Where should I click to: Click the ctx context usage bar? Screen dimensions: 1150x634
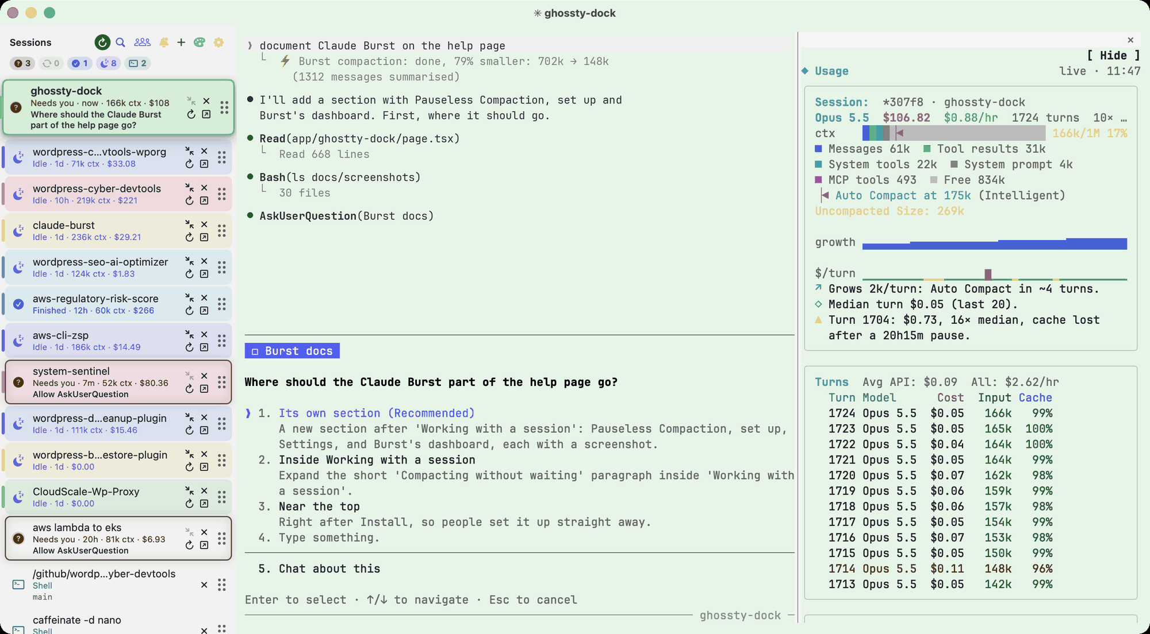[954, 133]
